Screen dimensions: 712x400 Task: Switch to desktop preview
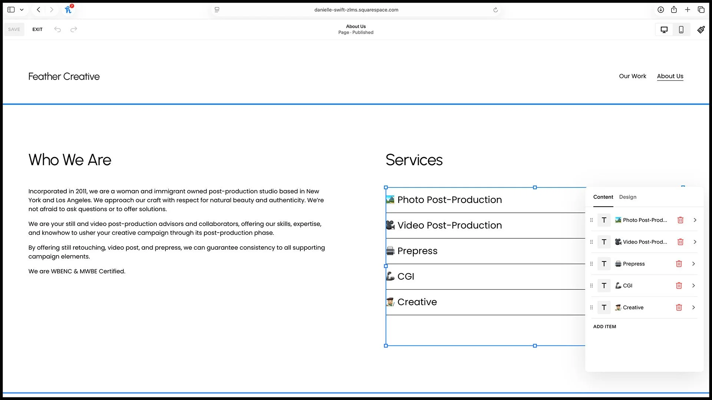click(x=664, y=29)
